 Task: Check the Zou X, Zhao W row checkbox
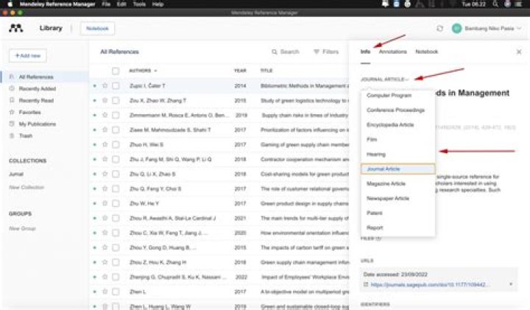click(x=116, y=100)
